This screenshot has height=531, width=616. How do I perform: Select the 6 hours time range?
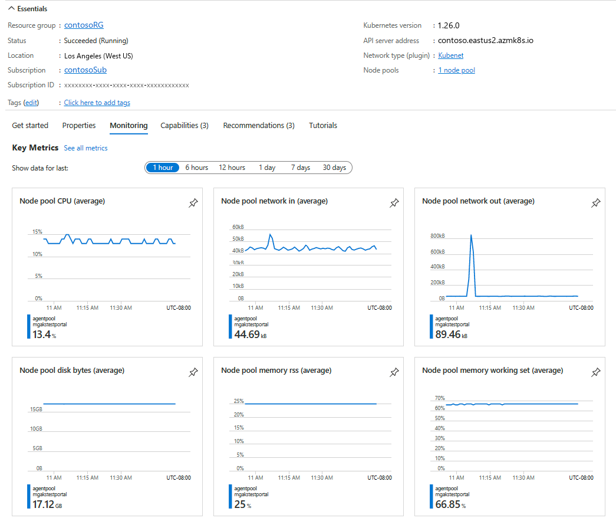click(x=196, y=168)
